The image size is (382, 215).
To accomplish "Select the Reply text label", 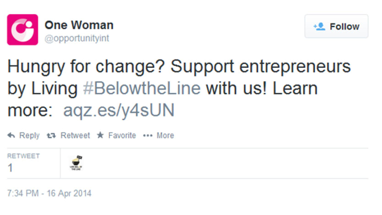I will tap(29, 136).
